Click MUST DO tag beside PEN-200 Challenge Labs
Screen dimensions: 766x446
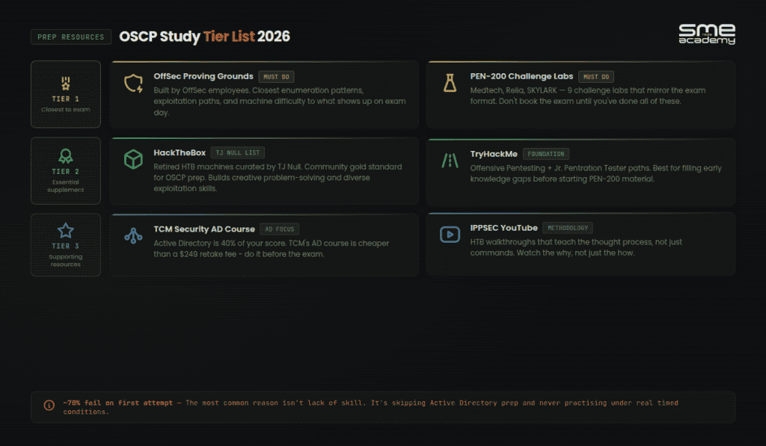596,77
